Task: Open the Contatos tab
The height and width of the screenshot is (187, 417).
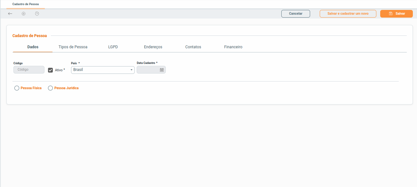Action: click(193, 47)
